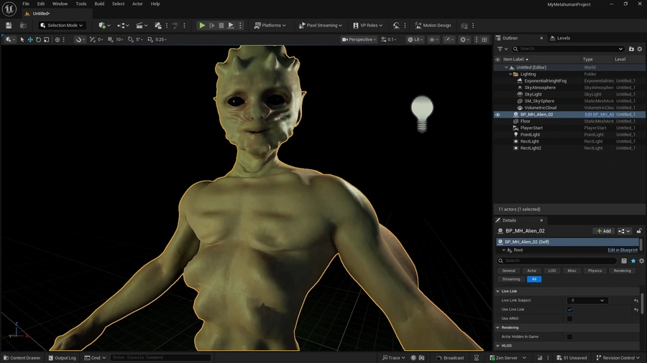This screenshot has width=647, height=363.
Task: Open the viewport settings gear menu
Action: click(x=464, y=39)
